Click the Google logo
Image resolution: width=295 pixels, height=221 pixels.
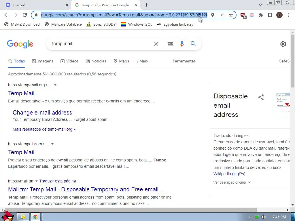tap(20, 44)
